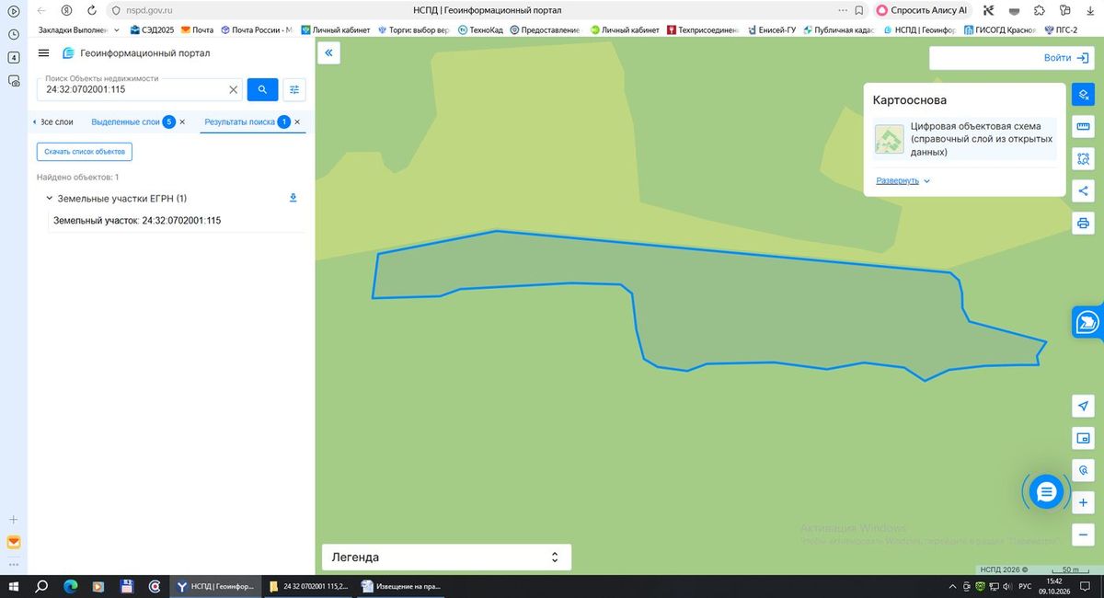Image resolution: width=1104 pixels, height=598 pixels.
Task: Open the share map icon
Action: [1084, 190]
